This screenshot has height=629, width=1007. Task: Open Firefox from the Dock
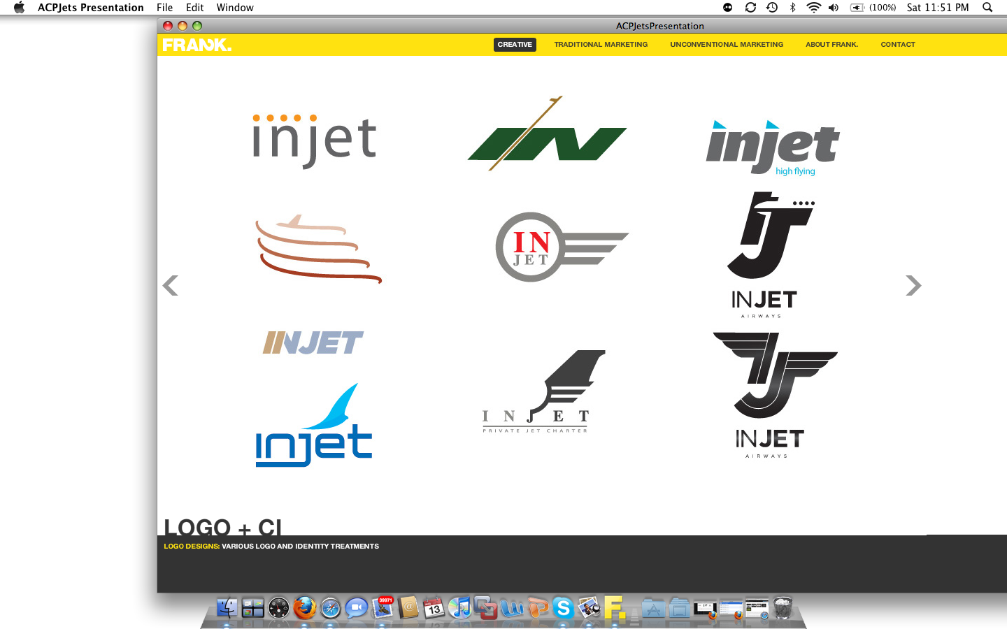tap(304, 608)
